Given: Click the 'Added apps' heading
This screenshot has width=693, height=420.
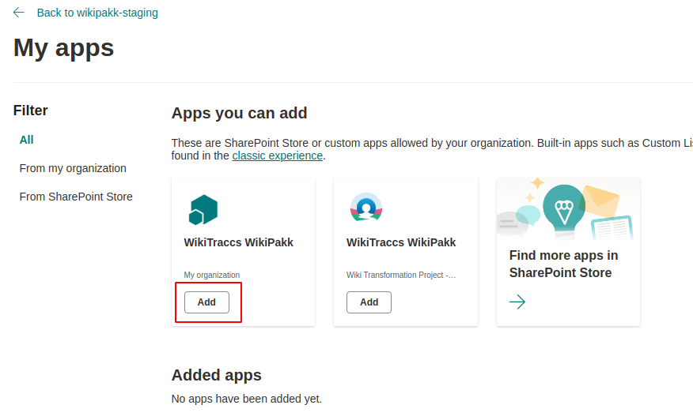Looking at the screenshot, I should (x=217, y=375).
